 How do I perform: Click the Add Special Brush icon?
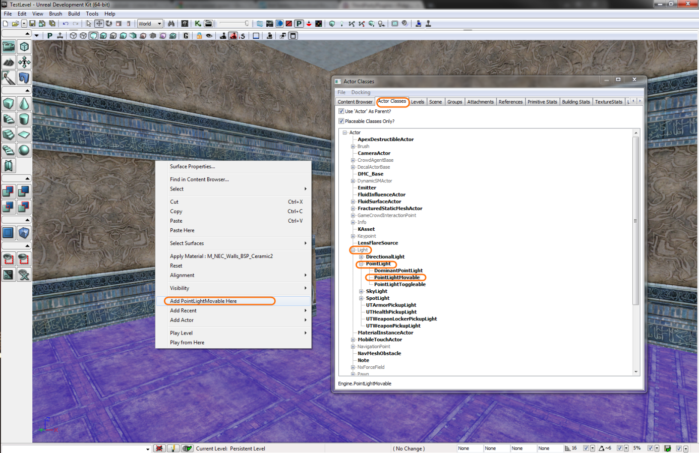(x=9, y=233)
